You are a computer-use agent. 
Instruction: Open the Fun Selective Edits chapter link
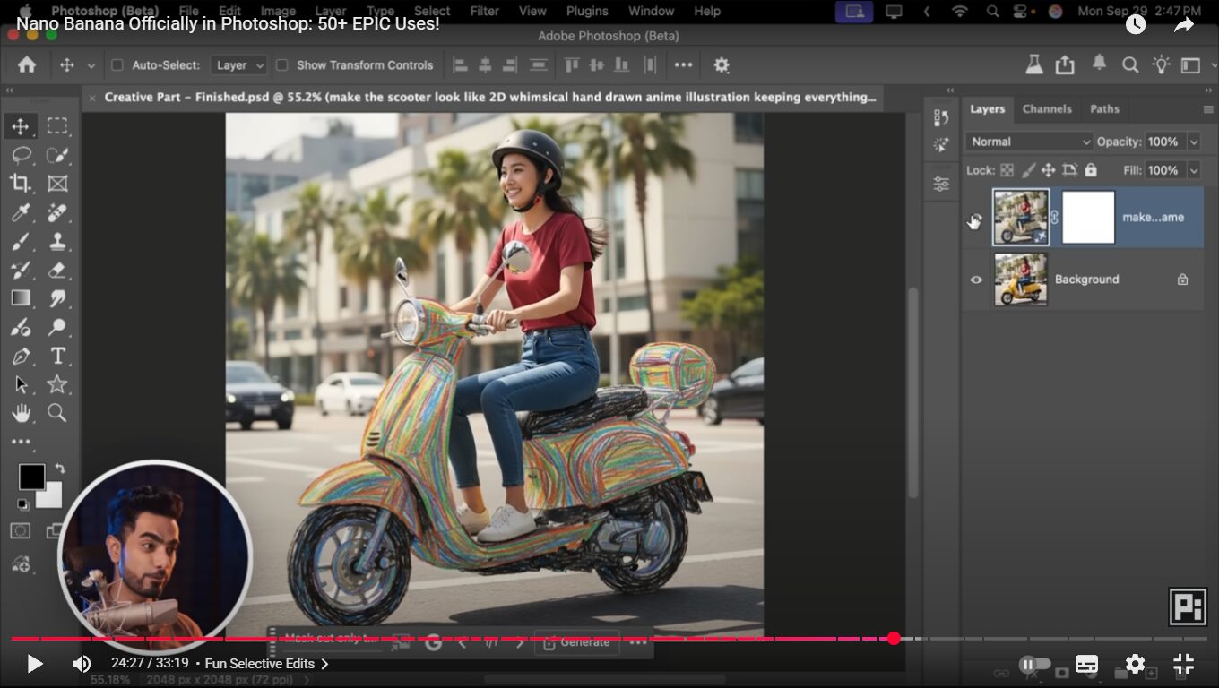266,664
